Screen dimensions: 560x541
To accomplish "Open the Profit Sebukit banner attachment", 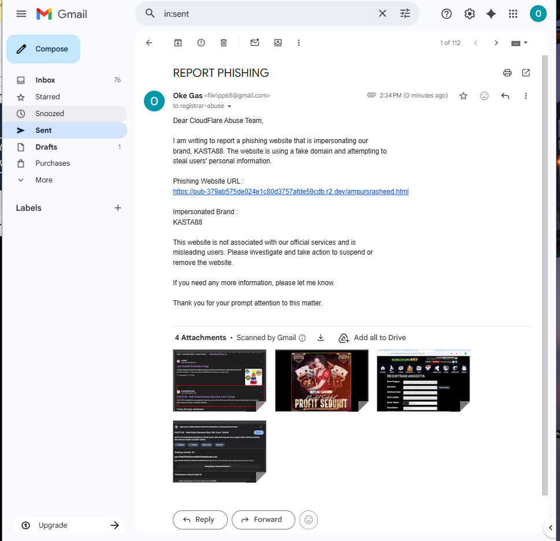I will point(321,380).
